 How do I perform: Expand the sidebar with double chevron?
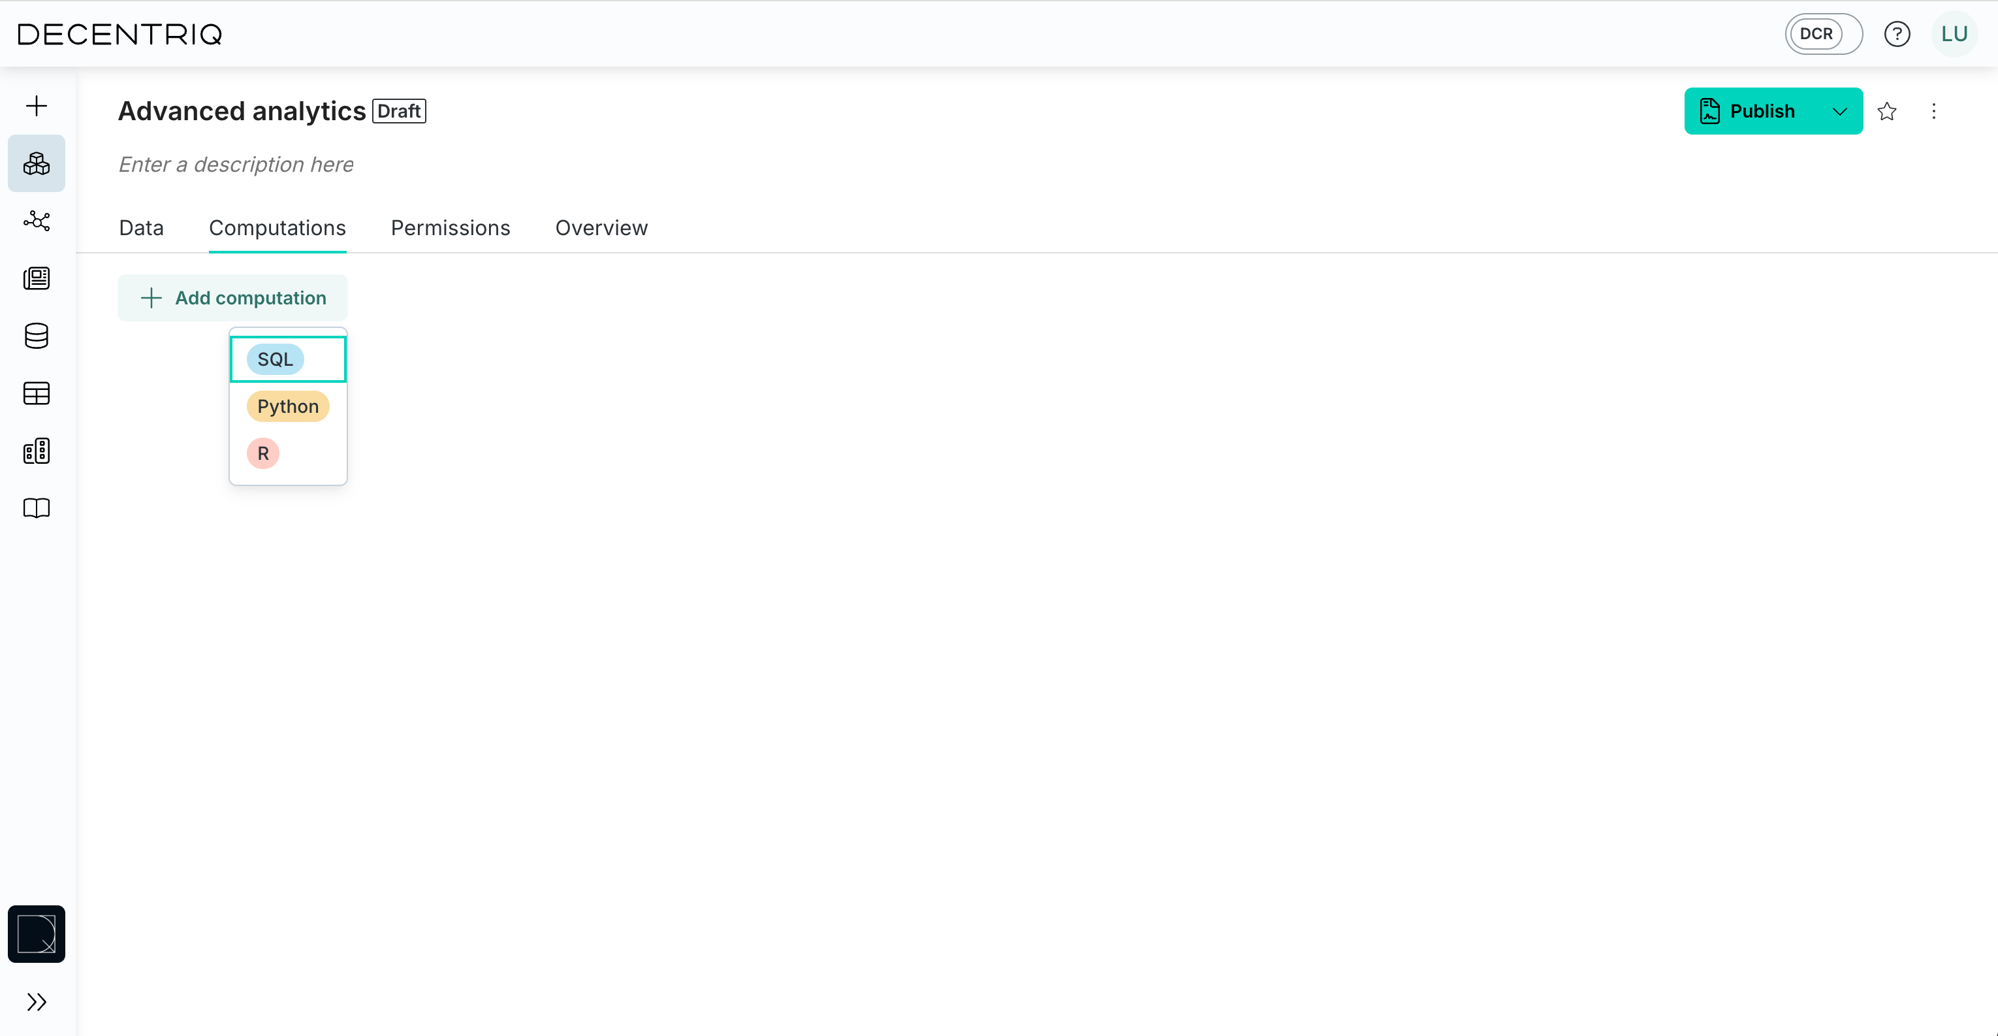pyautogui.click(x=37, y=1002)
